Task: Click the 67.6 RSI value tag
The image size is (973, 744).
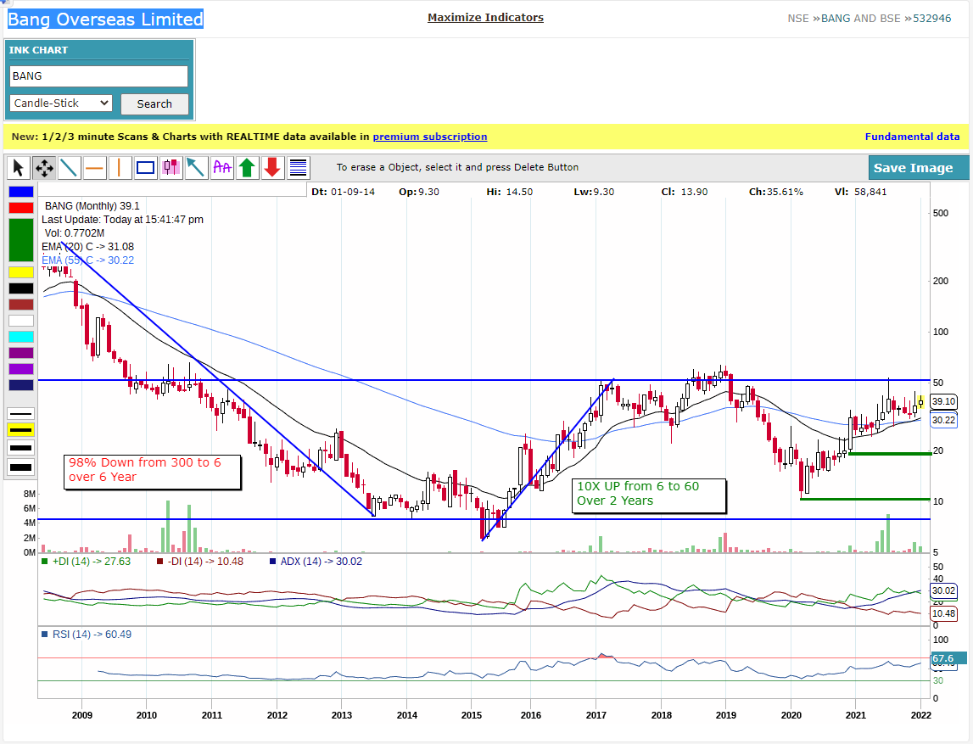Action: click(x=948, y=659)
